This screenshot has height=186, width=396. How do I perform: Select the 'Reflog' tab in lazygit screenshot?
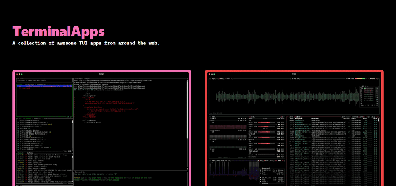point(30,153)
